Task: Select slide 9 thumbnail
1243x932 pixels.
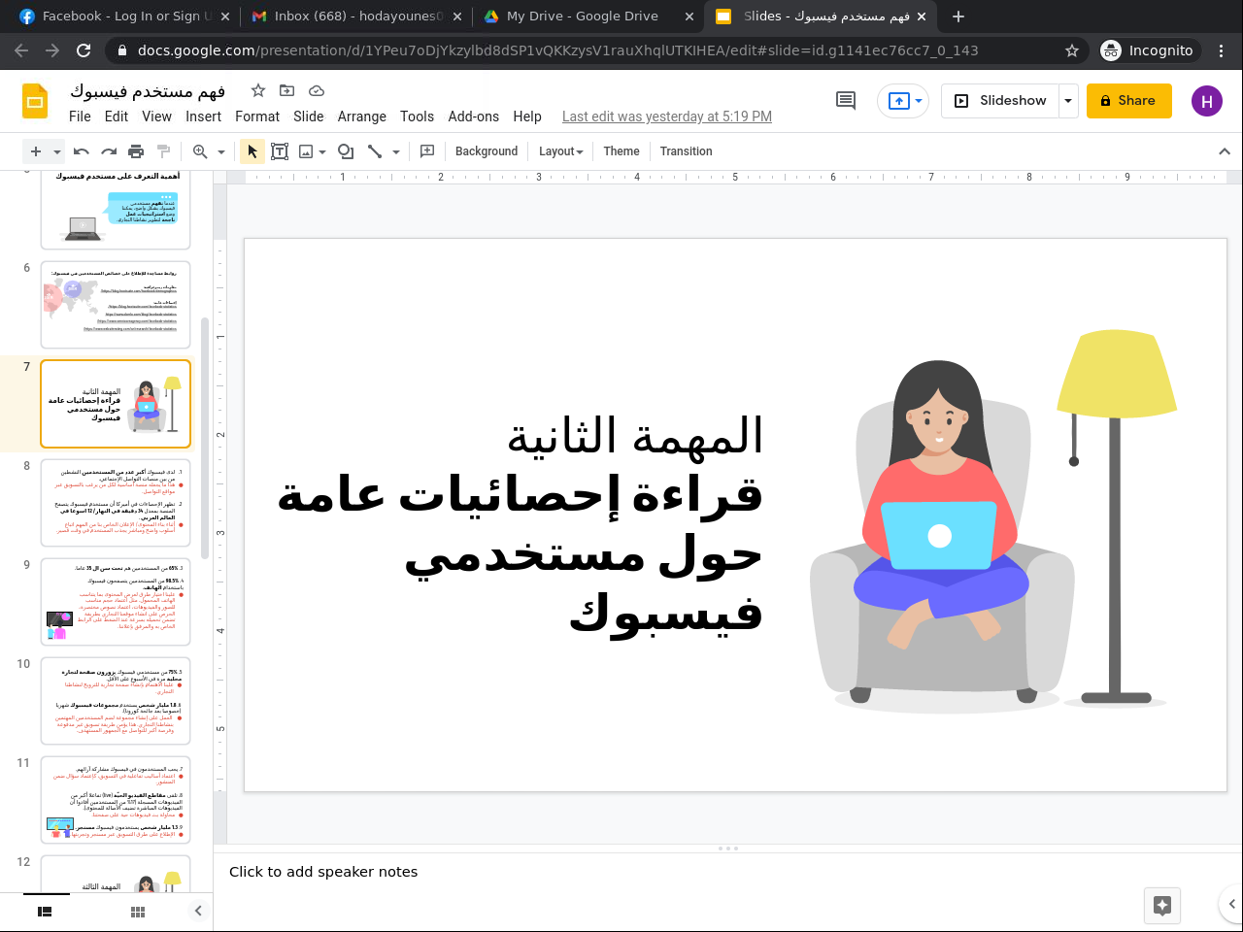Action: click(x=116, y=602)
